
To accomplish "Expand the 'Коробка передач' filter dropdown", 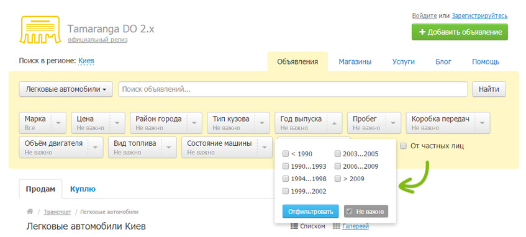I will coord(448,123).
